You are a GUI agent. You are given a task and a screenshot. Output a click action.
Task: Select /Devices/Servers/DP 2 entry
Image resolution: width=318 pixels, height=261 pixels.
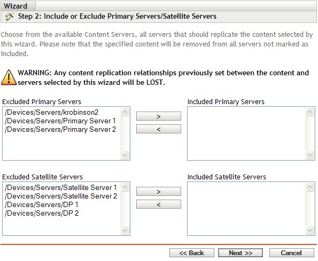[41, 213]
